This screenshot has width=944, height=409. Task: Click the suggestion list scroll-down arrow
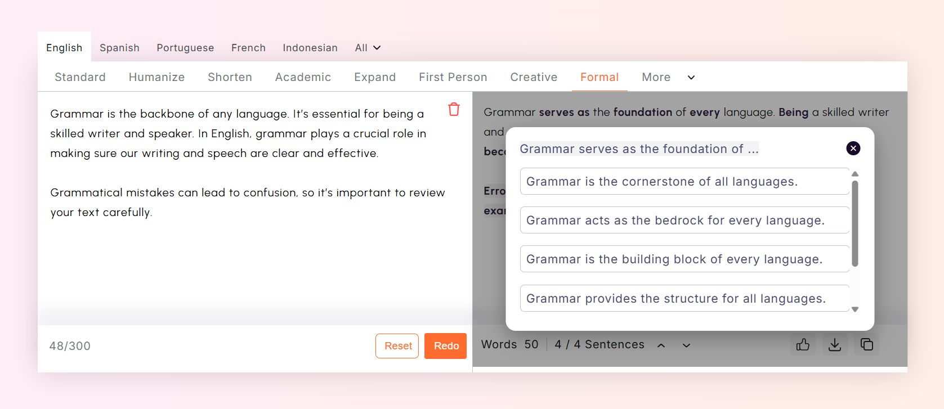pos(855,309)
